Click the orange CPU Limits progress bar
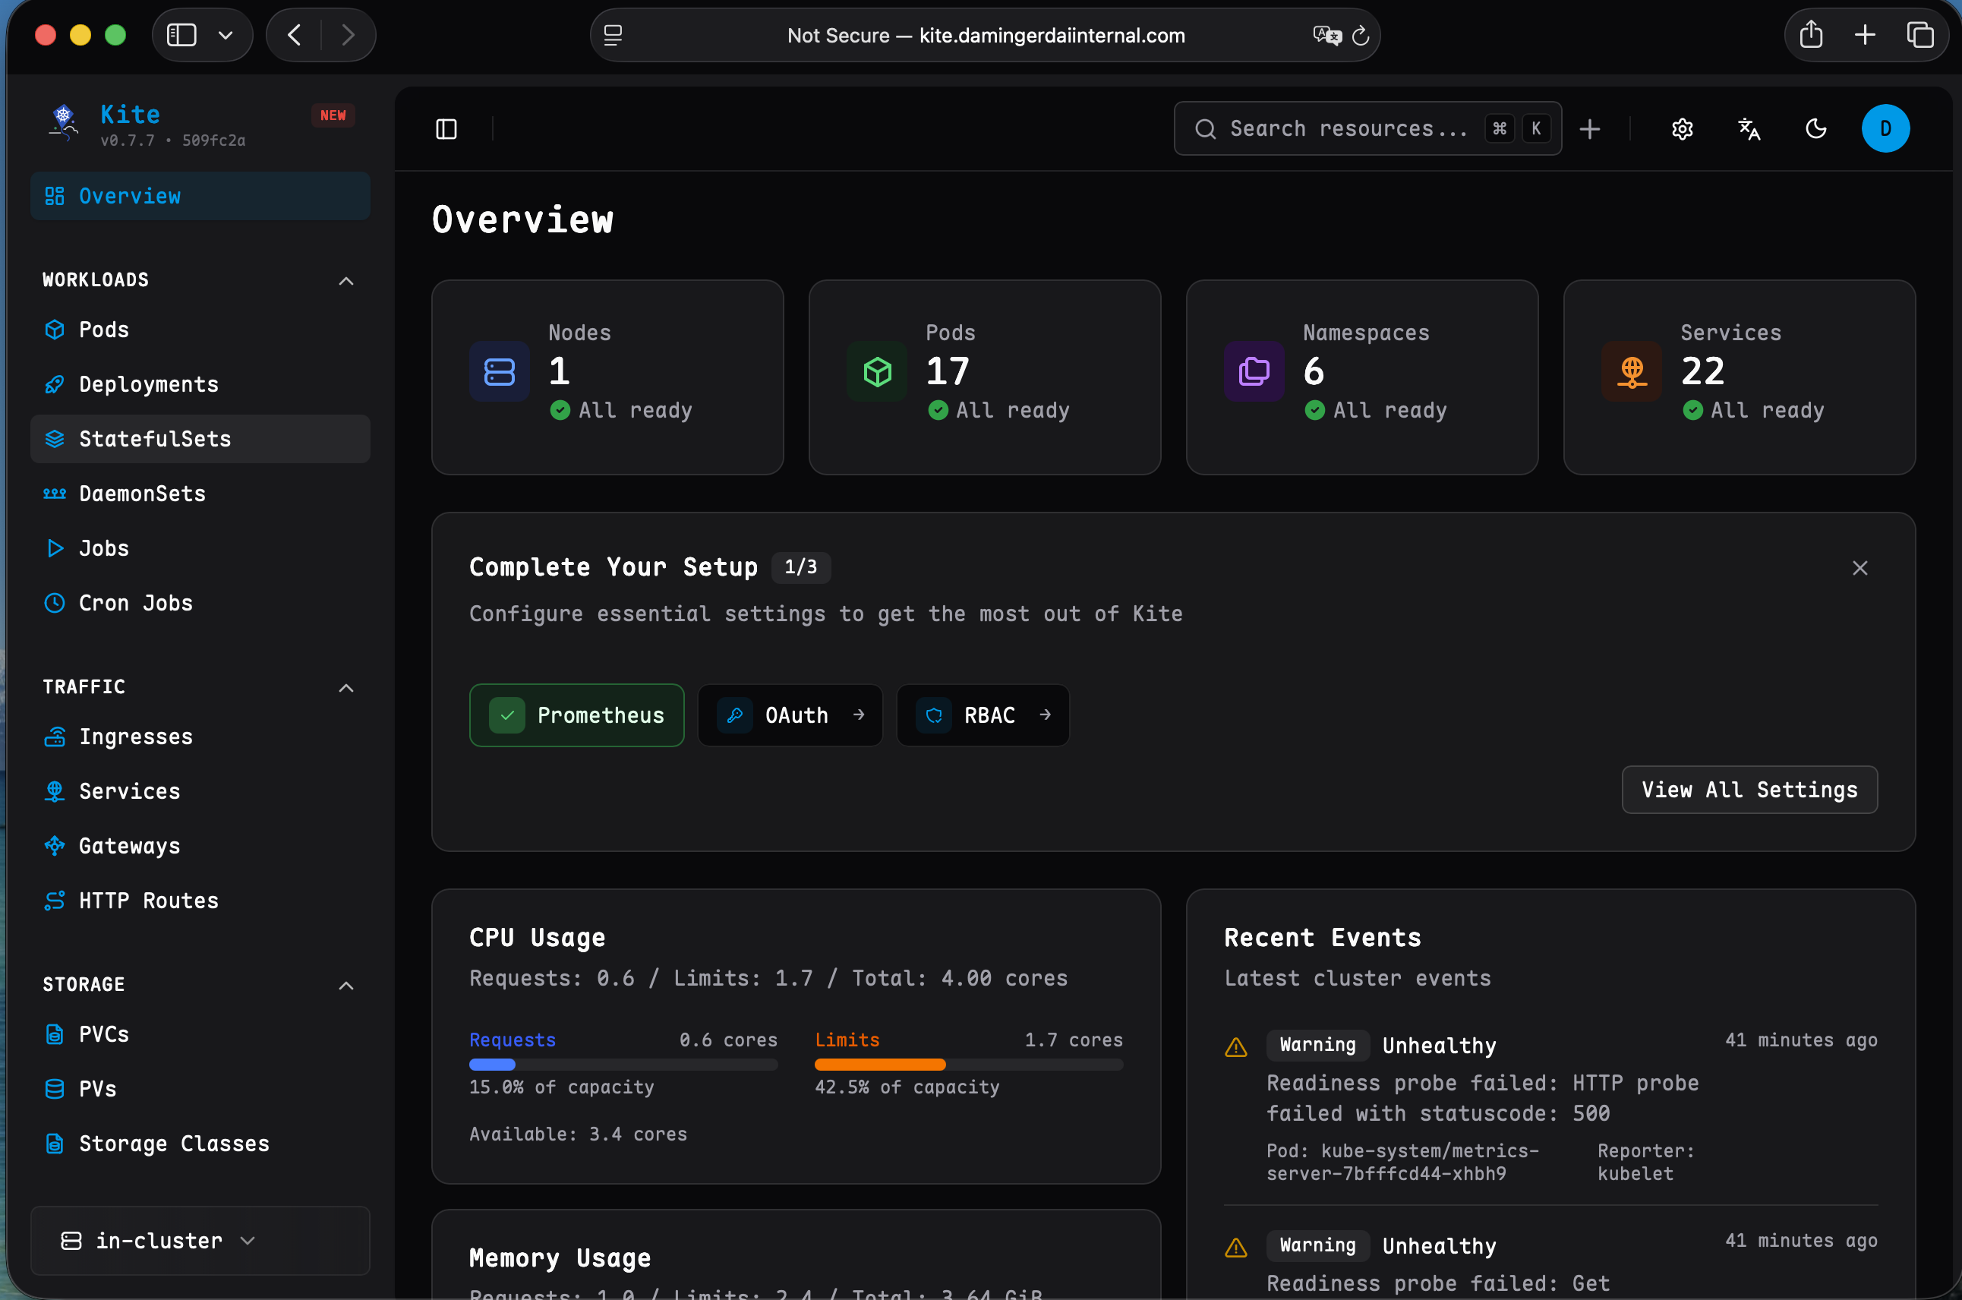Viewport: 1962px width, 1300px height. pyautogui.click(x=879, y=1065)
